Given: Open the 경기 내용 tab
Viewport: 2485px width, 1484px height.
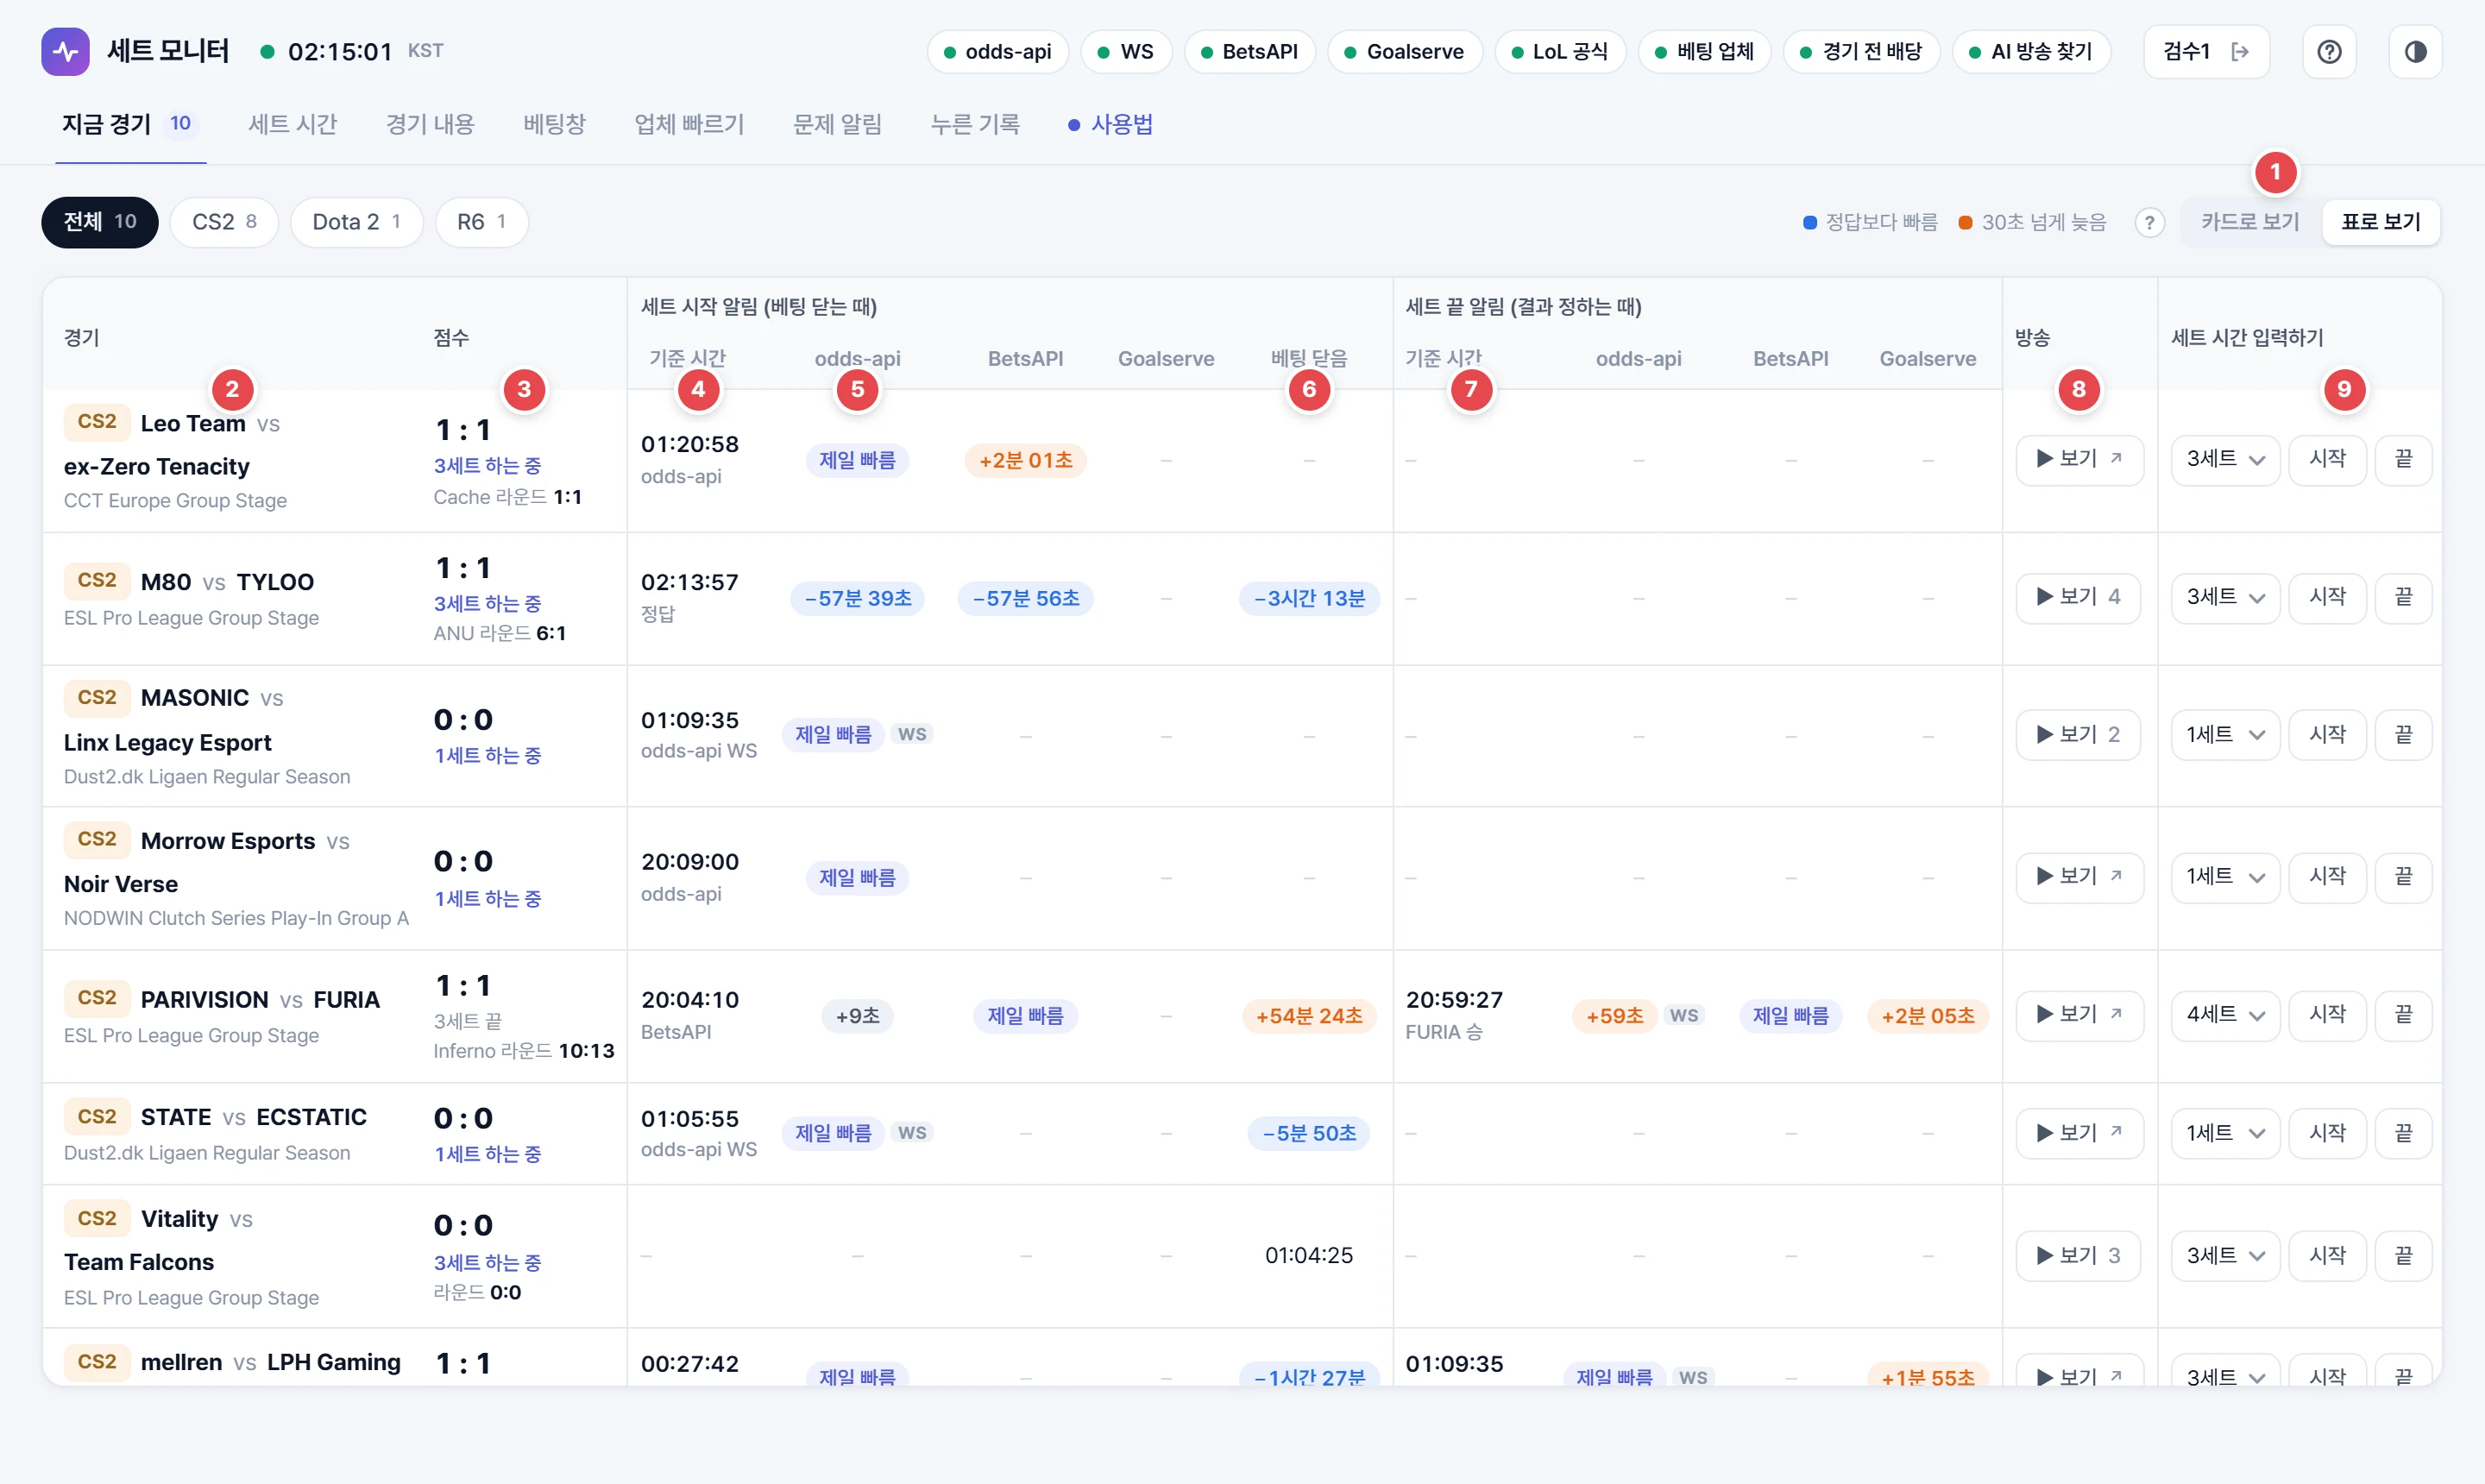Looking at the screenshot, I should click(x=430, y=124).
